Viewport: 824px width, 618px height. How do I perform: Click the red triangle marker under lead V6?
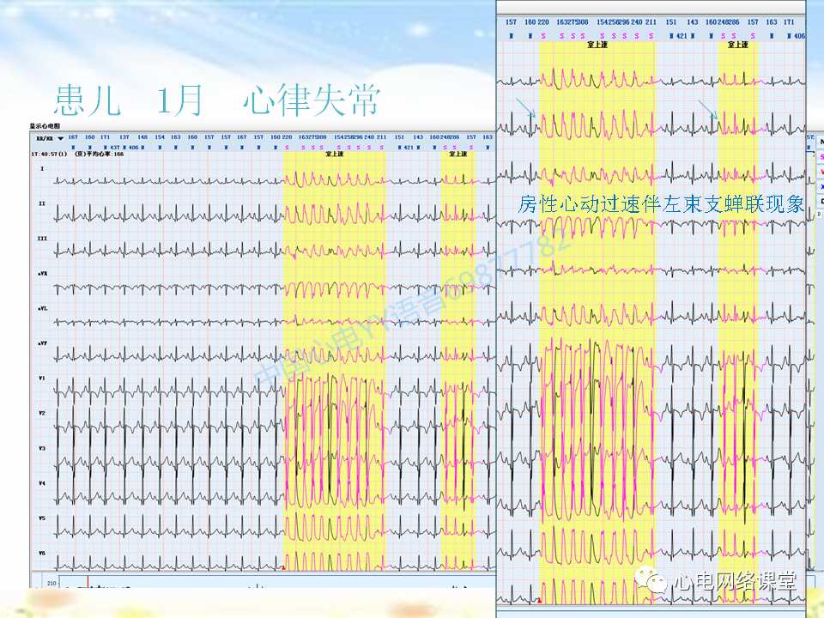coord(283,567)
